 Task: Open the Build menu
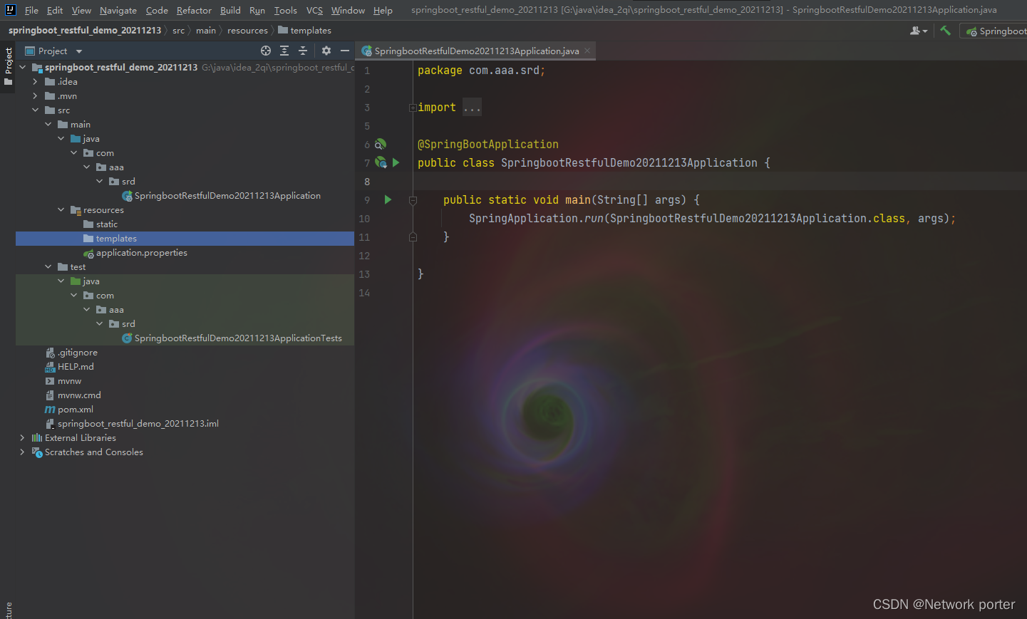point(230,10)
